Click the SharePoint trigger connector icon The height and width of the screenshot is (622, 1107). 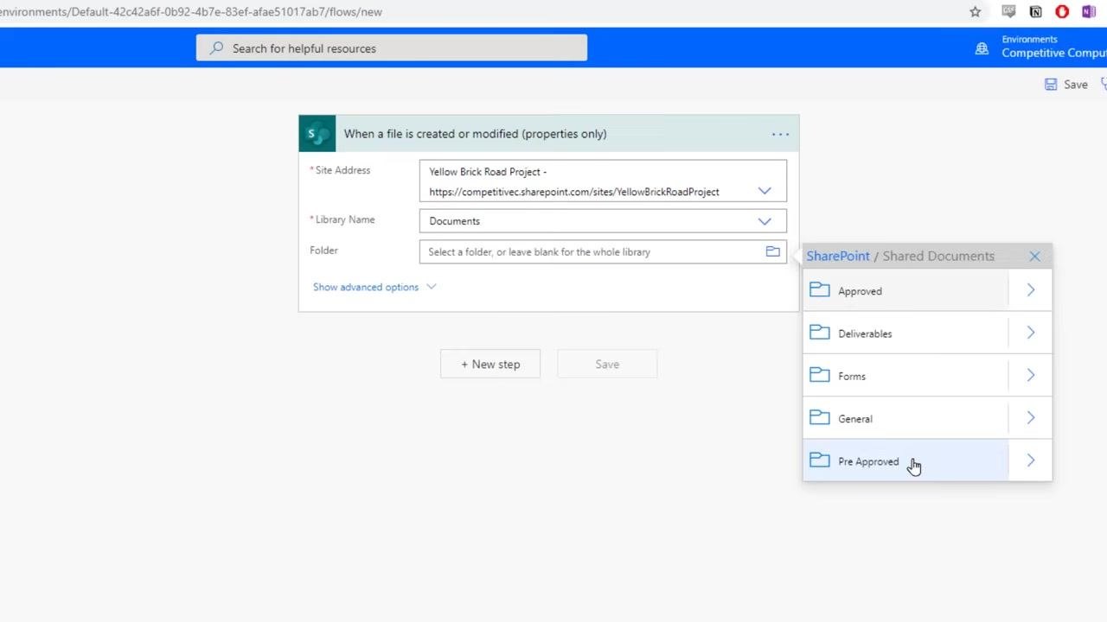317,134
